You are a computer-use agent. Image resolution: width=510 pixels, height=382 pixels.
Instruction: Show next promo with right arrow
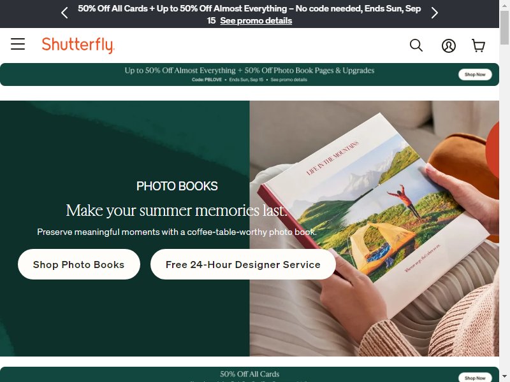click(435, 13)
